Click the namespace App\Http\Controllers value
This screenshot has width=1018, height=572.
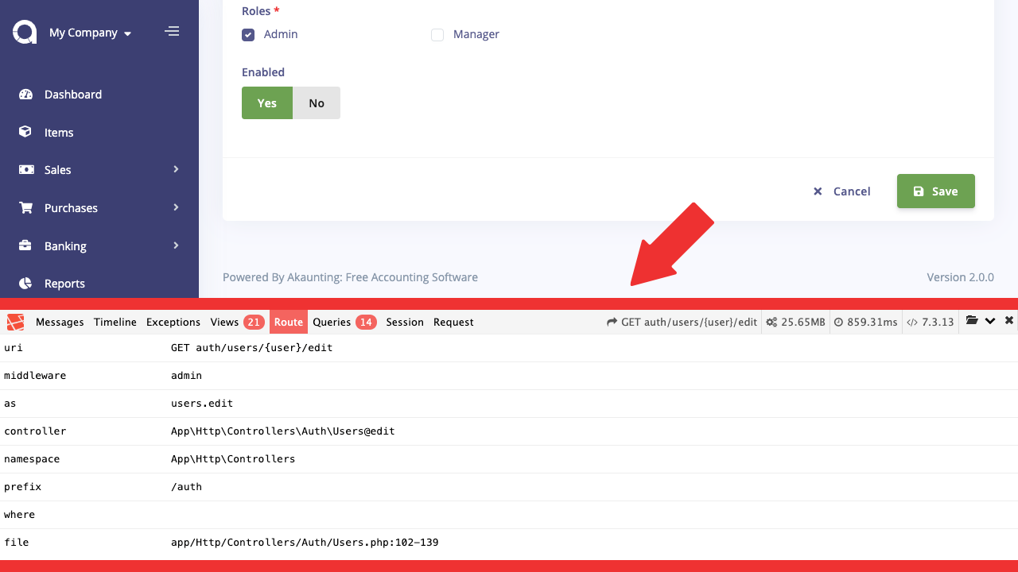click(233, 459)
